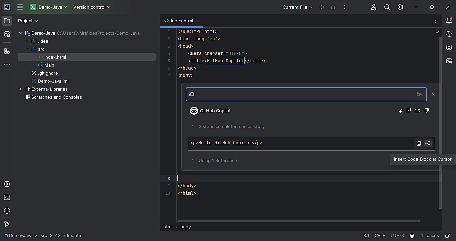456x241 pixels.
Task: Click the Insert Code Block at Cursor icon
Action: point(428,144)
